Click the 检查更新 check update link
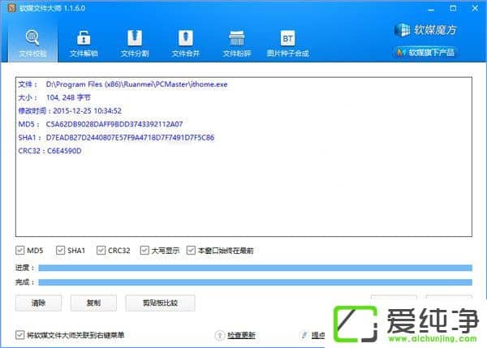The image size is (487, 348). [x=241, y=335]
